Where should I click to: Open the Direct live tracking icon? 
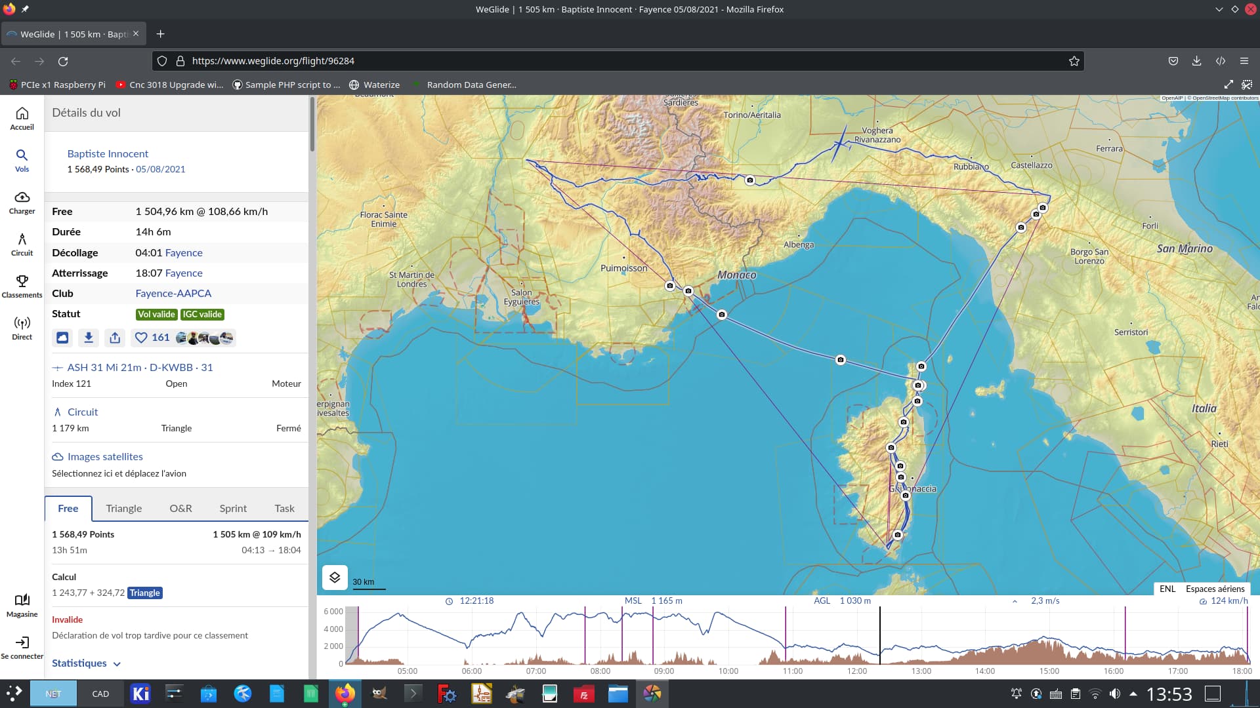pyautogui.click(x=22, y=328)
